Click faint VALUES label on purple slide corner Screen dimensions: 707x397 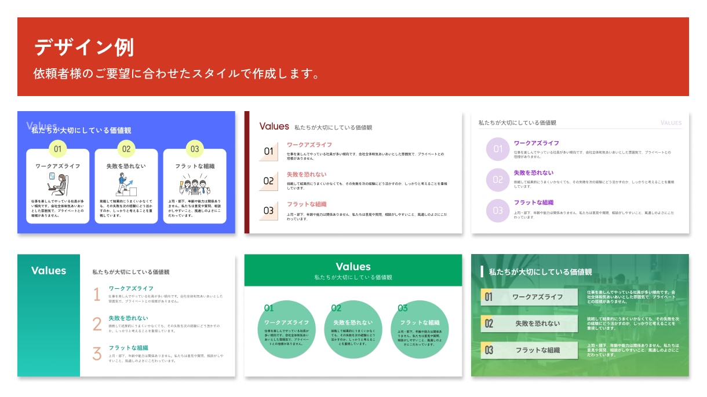pyautogui.click(x=671, y=123)
